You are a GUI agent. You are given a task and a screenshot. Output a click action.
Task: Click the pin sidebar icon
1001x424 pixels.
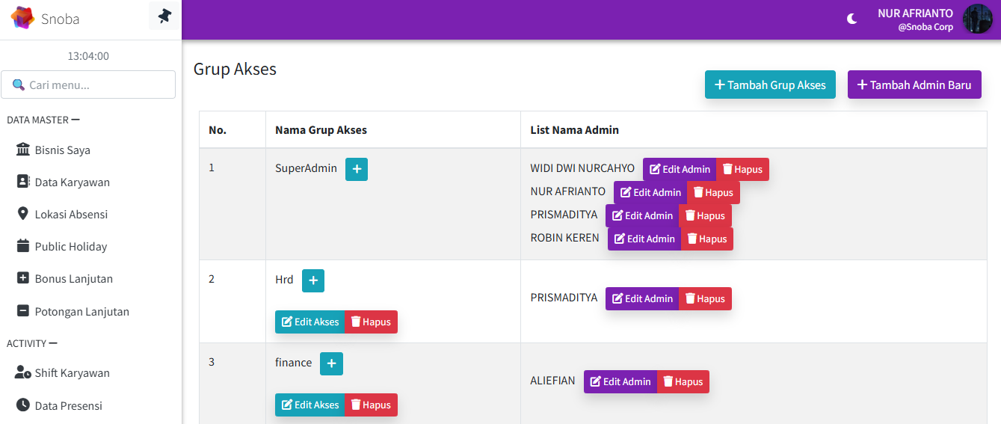pos(164,16)
